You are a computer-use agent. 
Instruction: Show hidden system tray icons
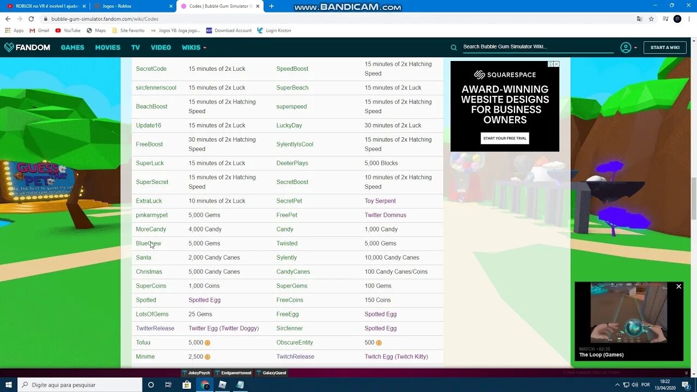(x=617, y=385)
